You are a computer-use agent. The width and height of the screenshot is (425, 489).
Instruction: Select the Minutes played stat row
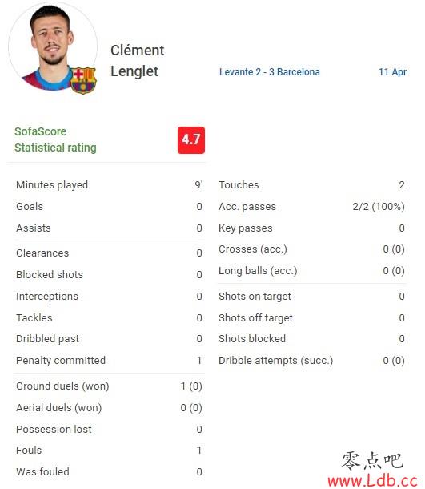click(109, 185)
